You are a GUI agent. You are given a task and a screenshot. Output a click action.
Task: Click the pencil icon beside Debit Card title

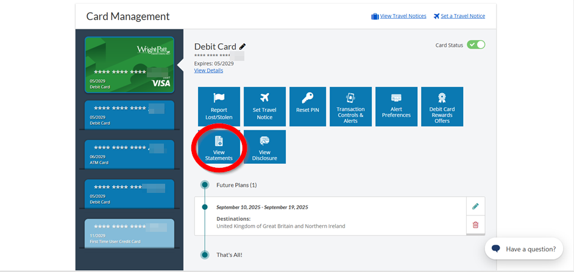pos(243,46)
